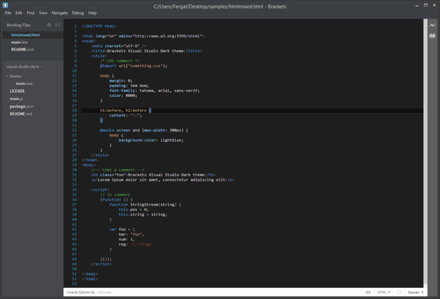Open the Debug menu
The height and width of the screenshot is (299, 440).
78,13
